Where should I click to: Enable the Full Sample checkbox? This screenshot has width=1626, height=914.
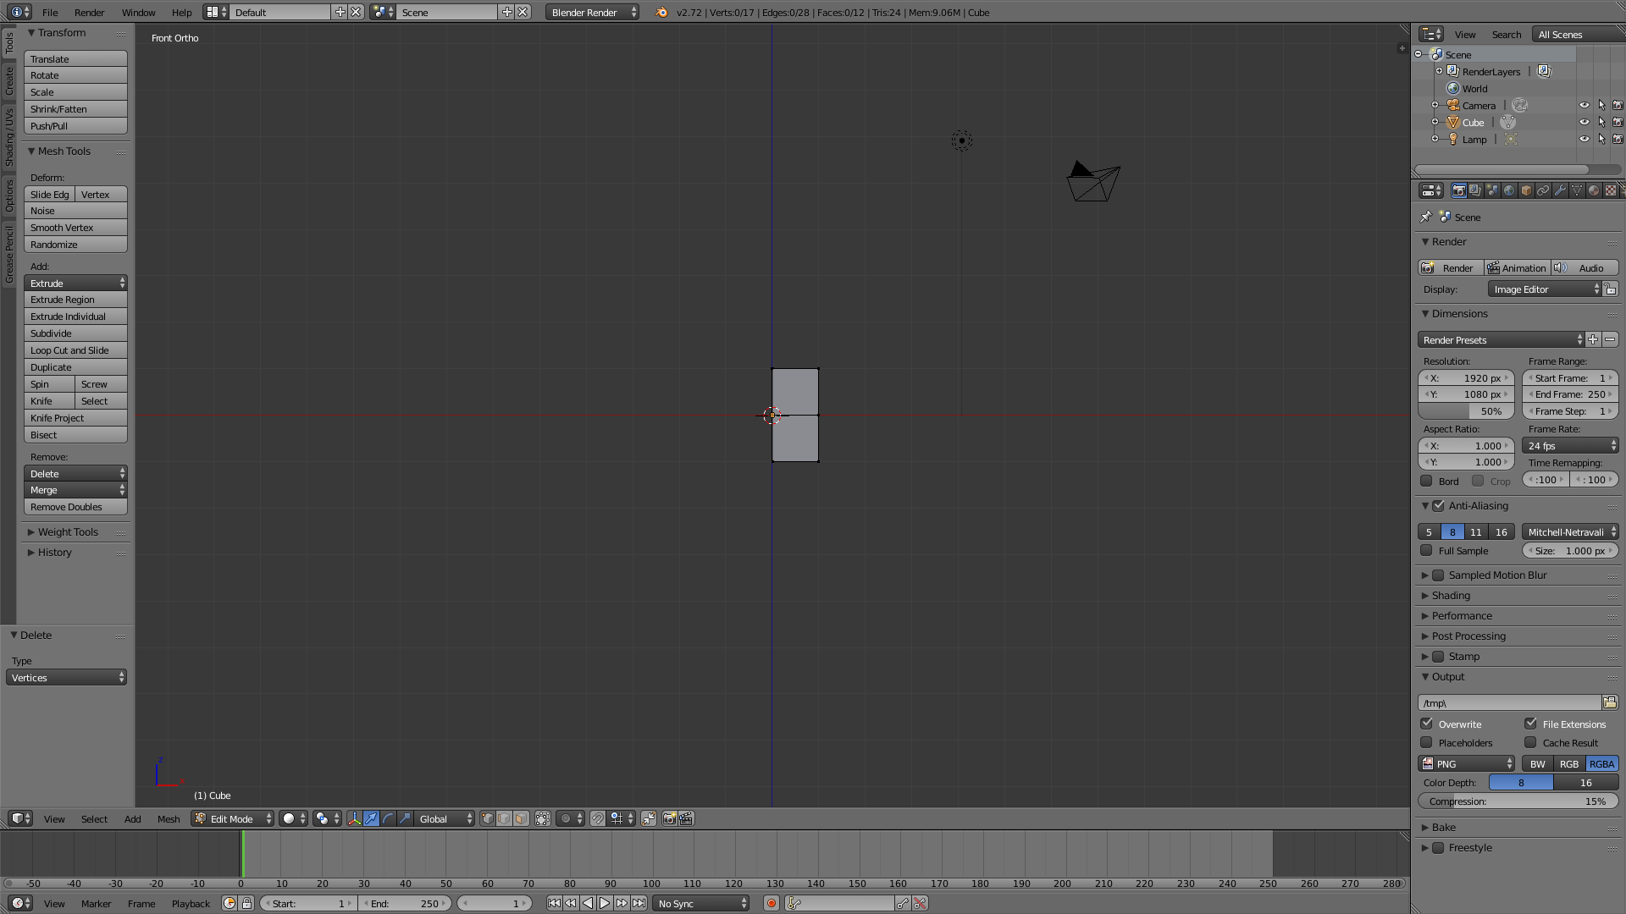(1427, 550)
